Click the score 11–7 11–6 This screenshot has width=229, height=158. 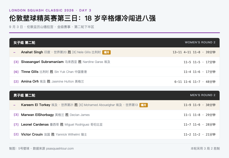click(192, 125)
